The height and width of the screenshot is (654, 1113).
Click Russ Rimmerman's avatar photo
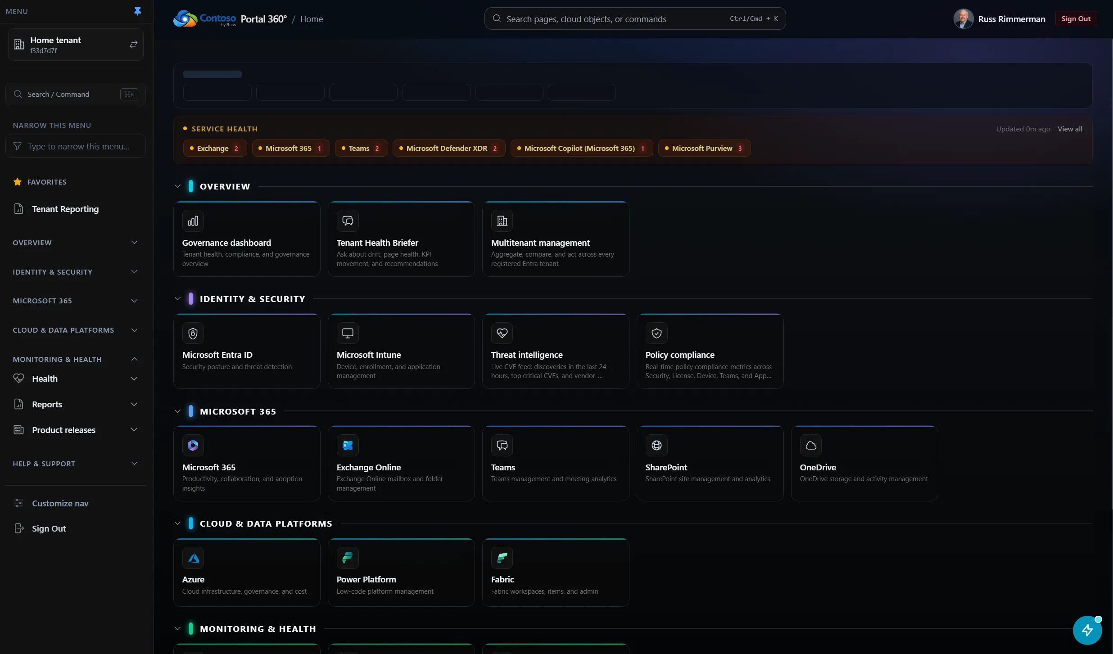pos(963,19)
